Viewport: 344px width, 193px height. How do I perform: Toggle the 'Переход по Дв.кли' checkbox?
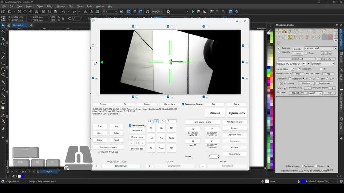tap(183, 104)
